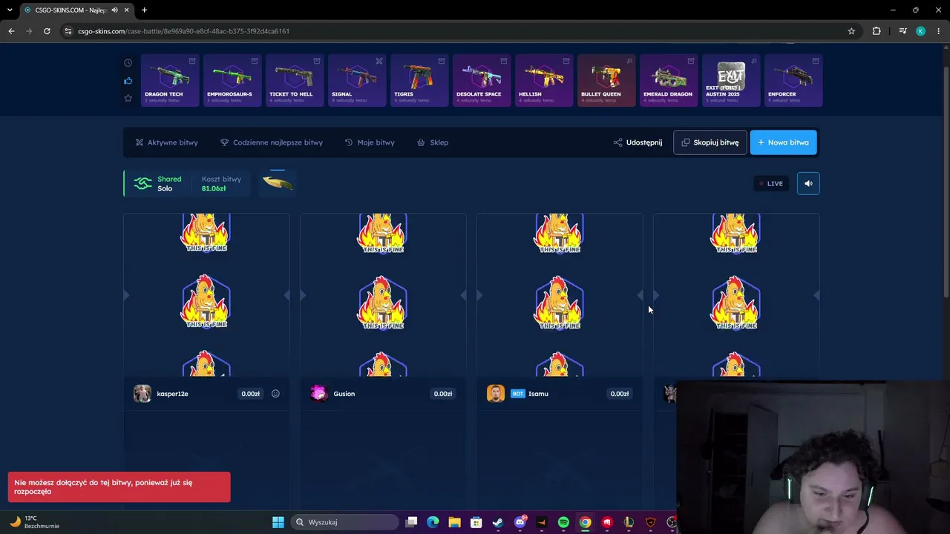
Task: Bookmark this page with the star icon
Action: point(851,31)
